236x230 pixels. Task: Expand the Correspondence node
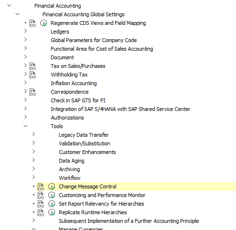[x=25, y=91]
